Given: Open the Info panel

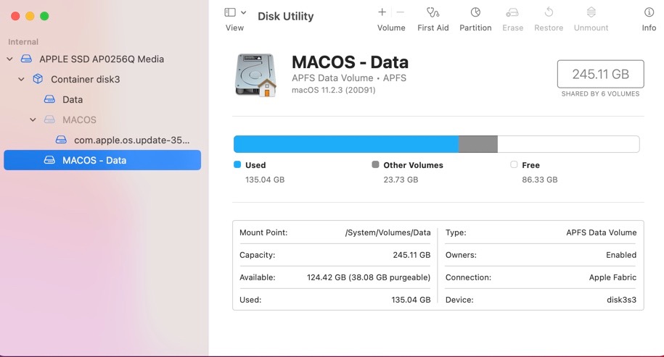Looking at the screenshot, I should pyautogui.click(x=649, y=13).
